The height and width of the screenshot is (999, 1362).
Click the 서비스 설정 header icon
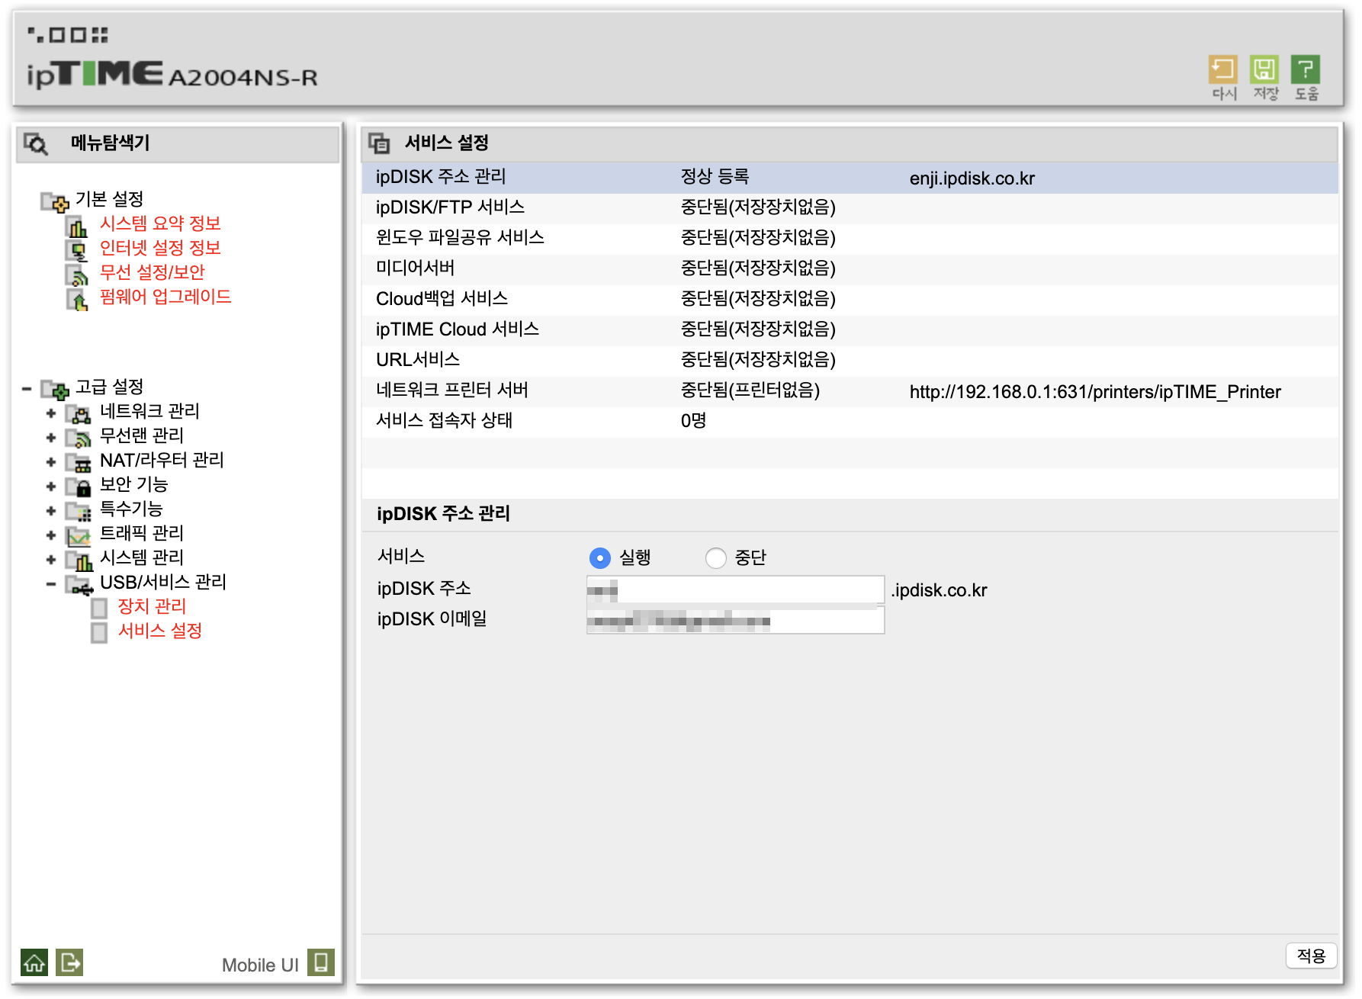(379, 143)
